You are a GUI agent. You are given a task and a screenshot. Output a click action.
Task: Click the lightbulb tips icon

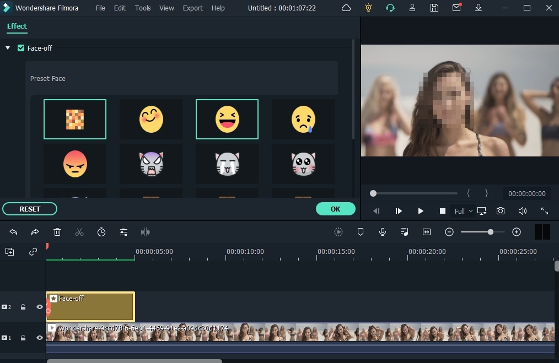click(369, 8)
